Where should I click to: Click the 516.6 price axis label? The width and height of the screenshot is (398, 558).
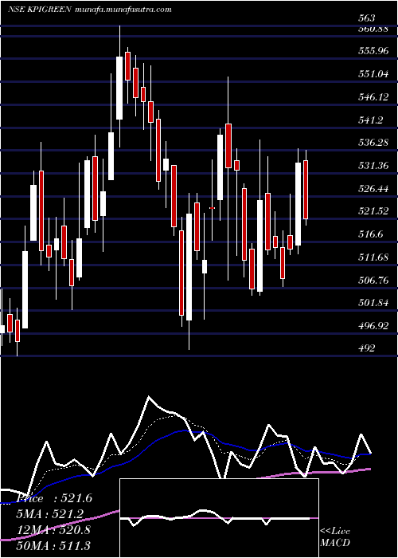[x=371, y=234]
